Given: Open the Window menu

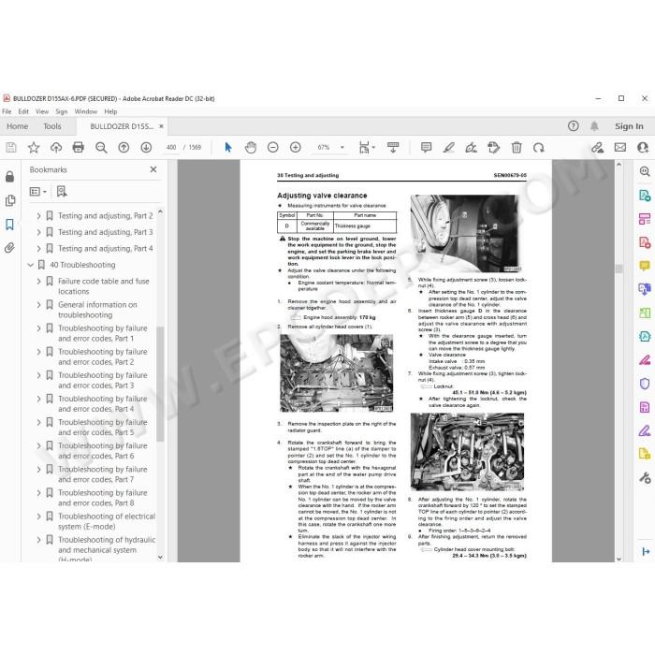Looking at the screenshot, I should click(86, 111).
